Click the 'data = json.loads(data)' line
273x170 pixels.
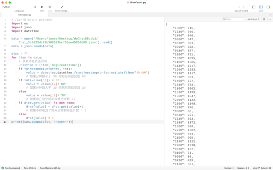[32, 46]
